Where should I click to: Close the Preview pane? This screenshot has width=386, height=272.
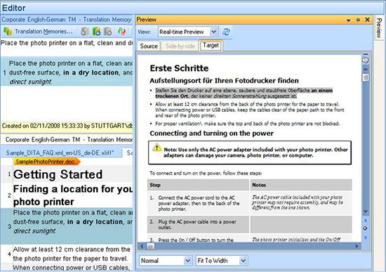pos(367,20)
